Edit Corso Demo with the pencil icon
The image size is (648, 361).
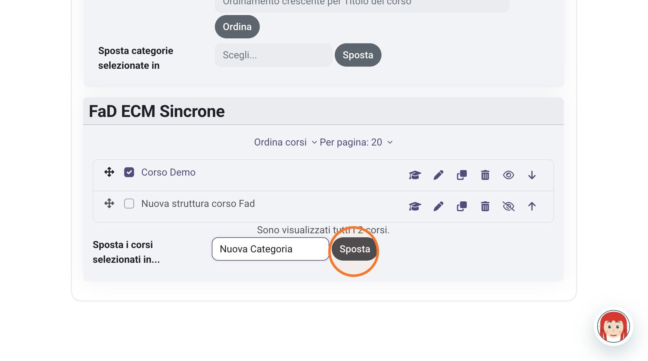tap(438, 175)
